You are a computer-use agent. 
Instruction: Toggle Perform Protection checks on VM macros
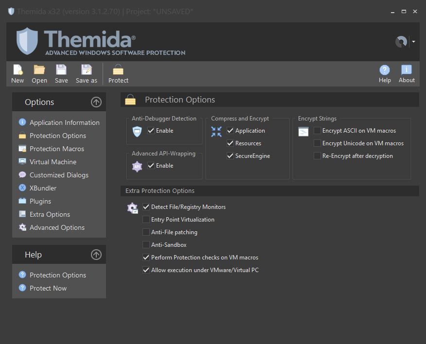pyautogui.click(x=146, y=257)
